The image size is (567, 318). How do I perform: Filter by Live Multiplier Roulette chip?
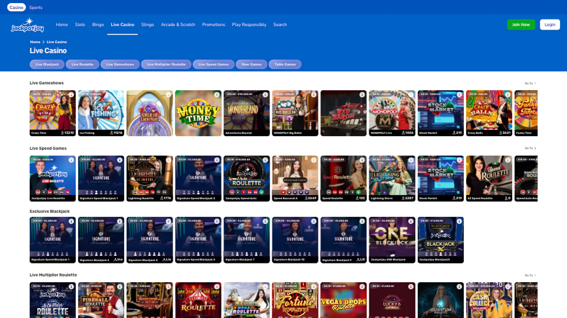tap(166, 64)
